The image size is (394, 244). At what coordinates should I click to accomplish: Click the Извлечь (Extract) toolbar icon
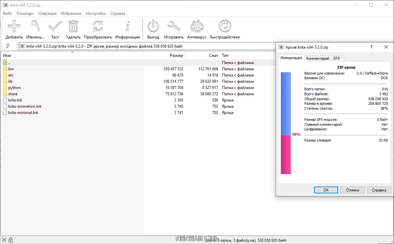click(x=35, y=27)
